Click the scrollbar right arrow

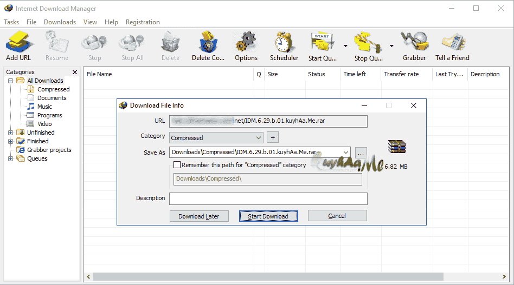point(504,276)
